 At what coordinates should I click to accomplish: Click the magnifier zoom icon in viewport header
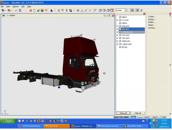(x=105, y=15)
